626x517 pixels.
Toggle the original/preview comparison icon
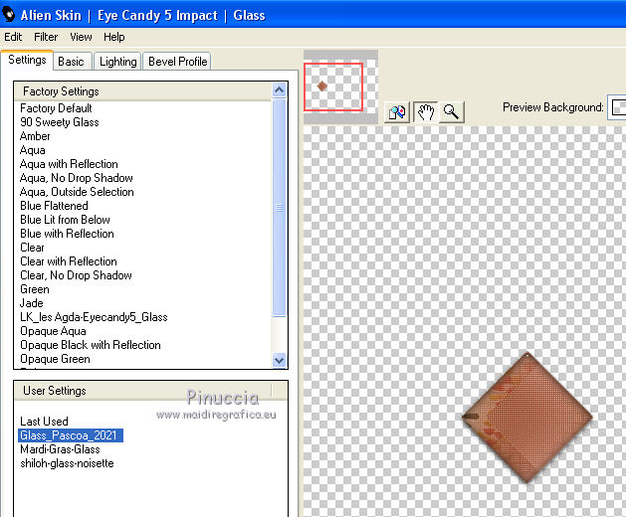click(x=396, y=112)
